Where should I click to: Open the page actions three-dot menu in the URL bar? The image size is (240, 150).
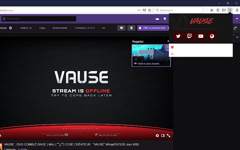(139, 10)
